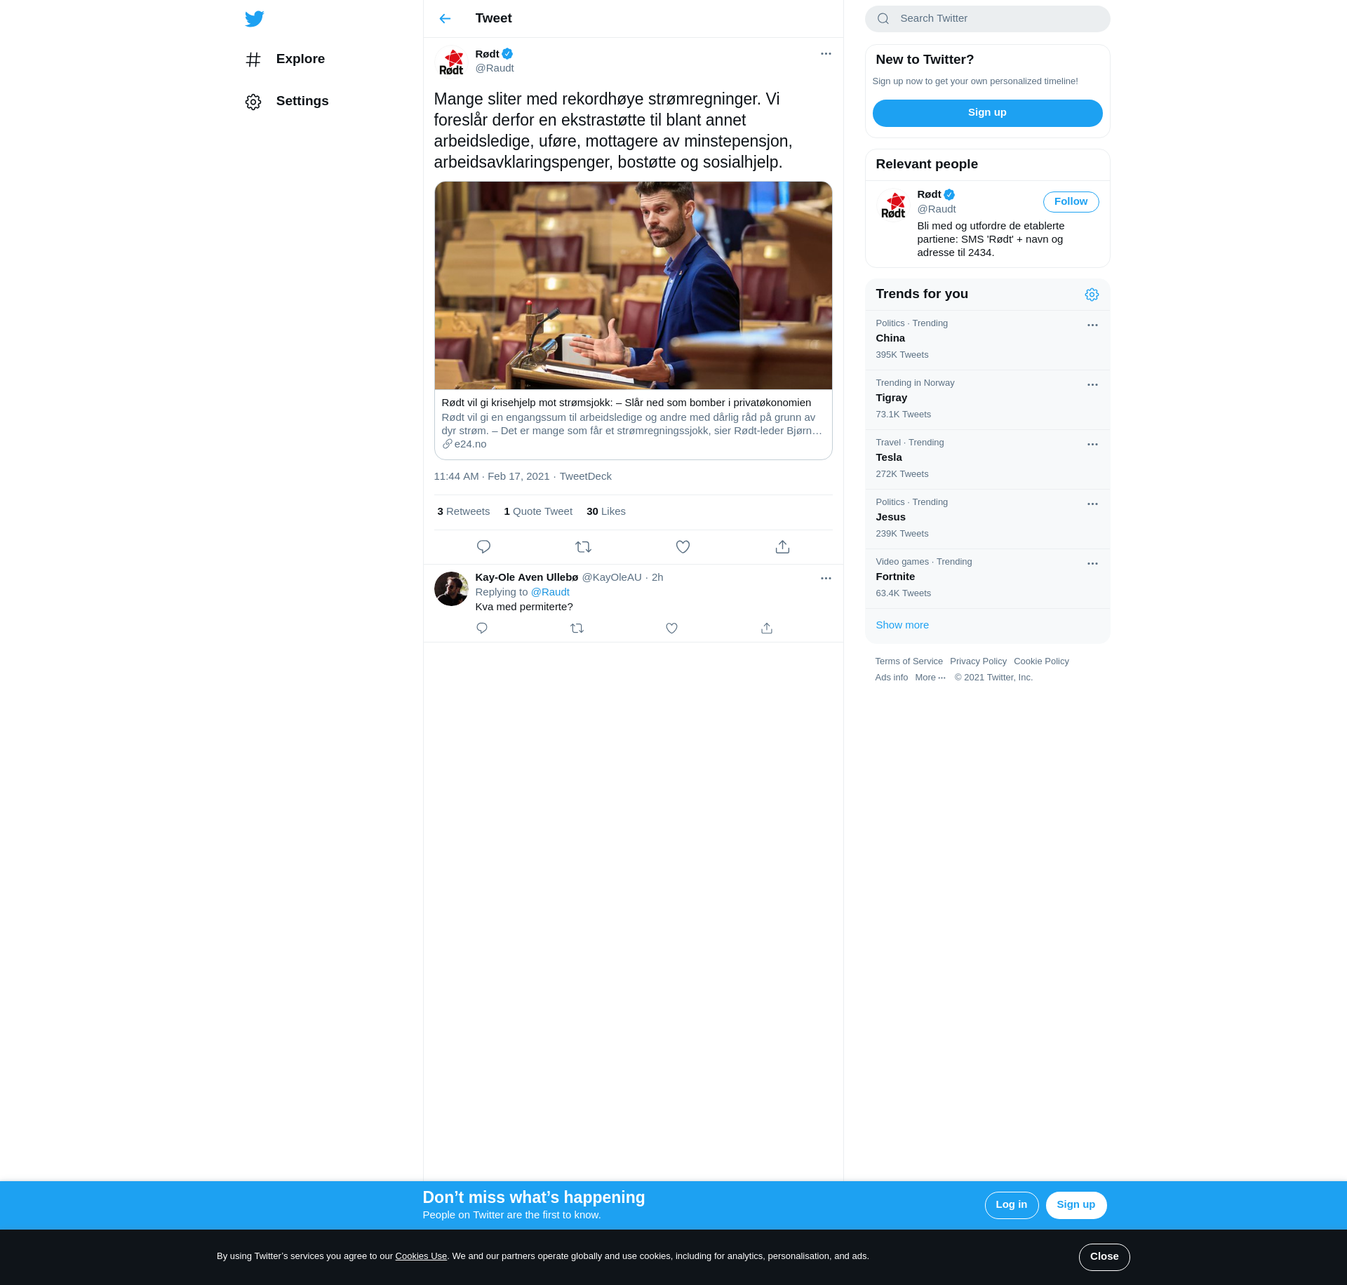Open more options for China trend
Viewport: 1347px width, 1285px height.
tap(1092, 325)
